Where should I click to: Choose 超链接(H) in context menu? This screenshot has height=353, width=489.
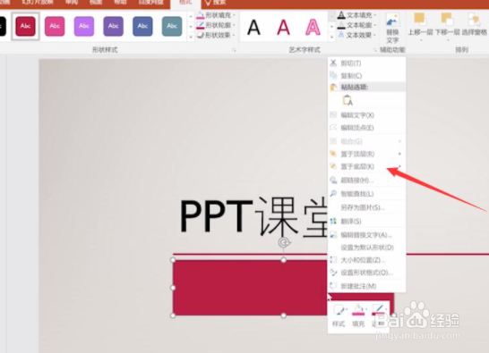[x=367, y=181]
